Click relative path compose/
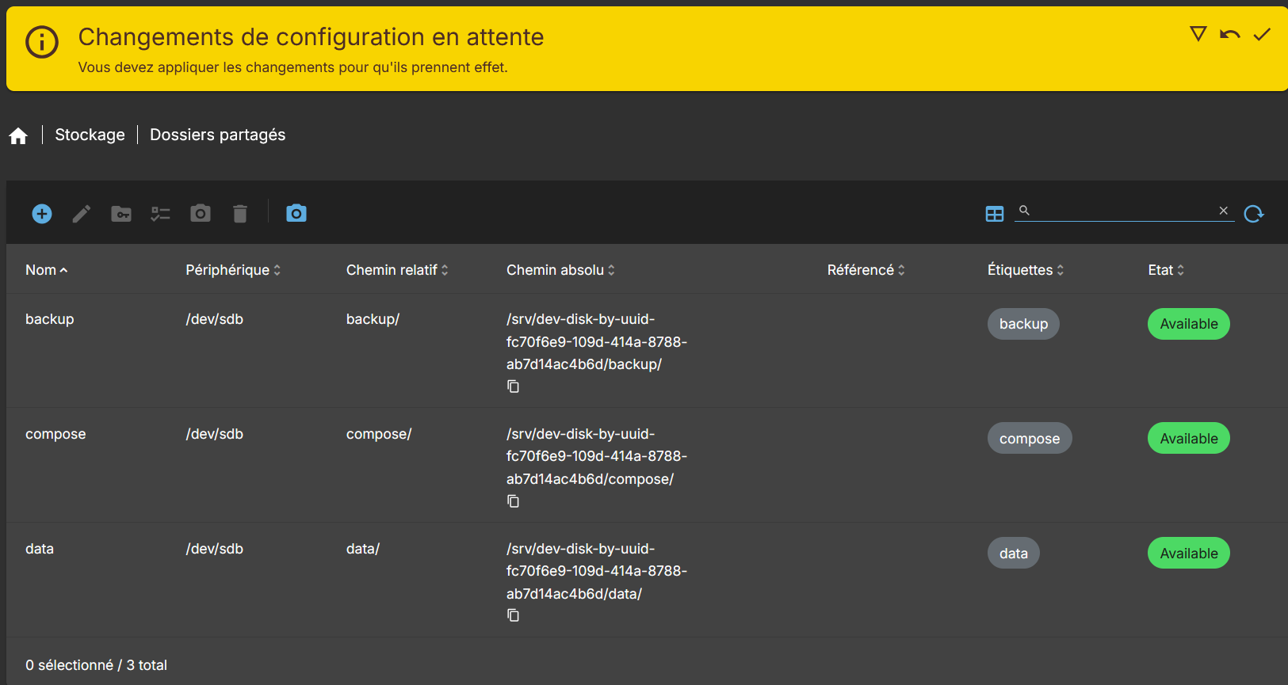 click(x=379, y=434)
